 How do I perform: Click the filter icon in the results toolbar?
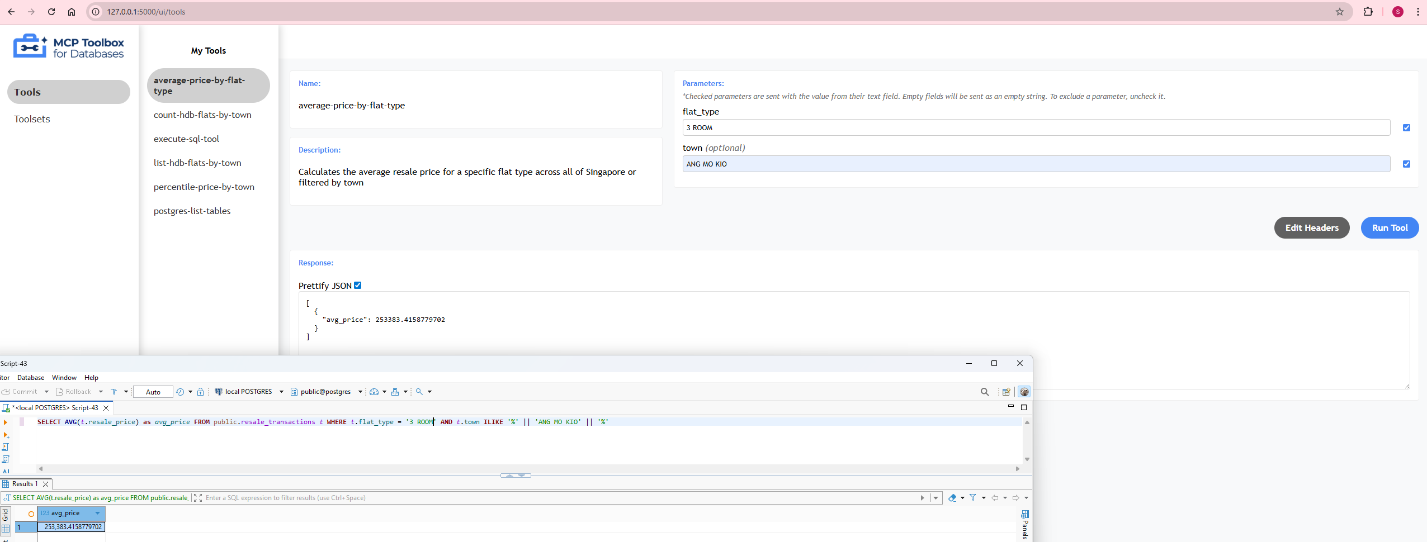coord(974,497)
